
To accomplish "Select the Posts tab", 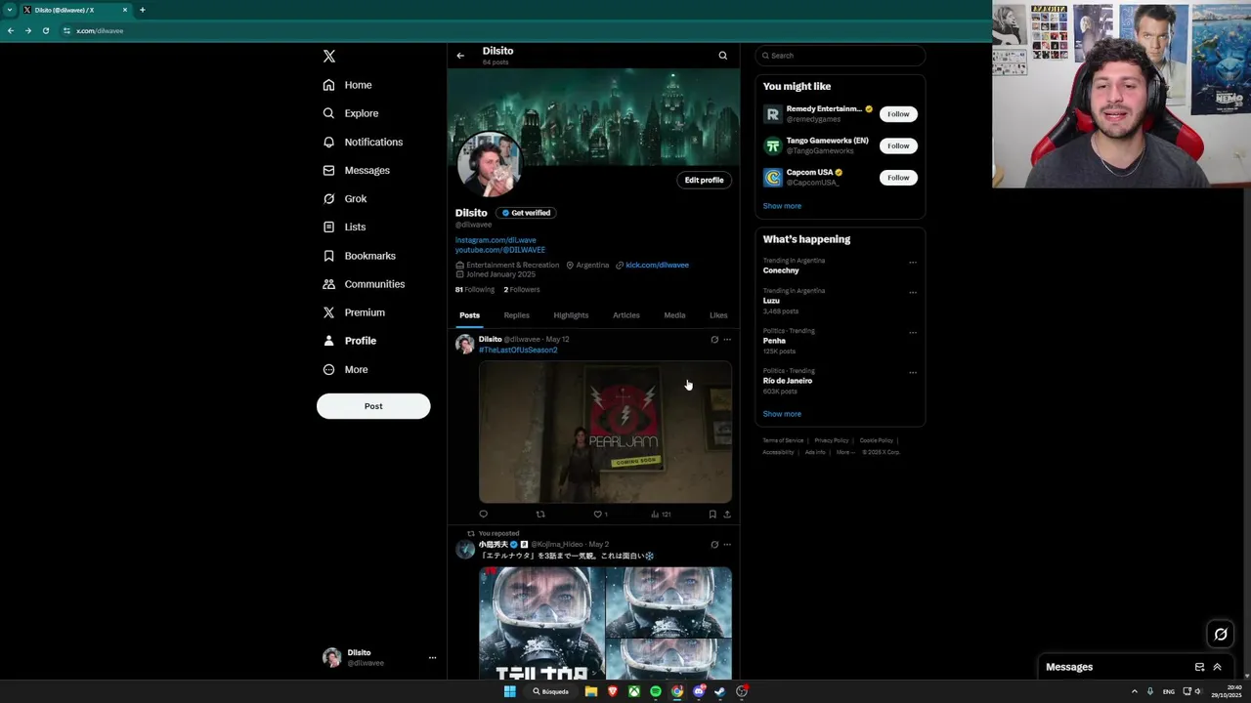I will (x=470, y=315).
